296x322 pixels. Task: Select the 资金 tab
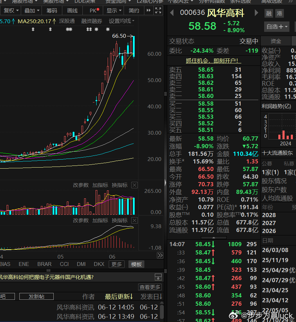[276, 41]
